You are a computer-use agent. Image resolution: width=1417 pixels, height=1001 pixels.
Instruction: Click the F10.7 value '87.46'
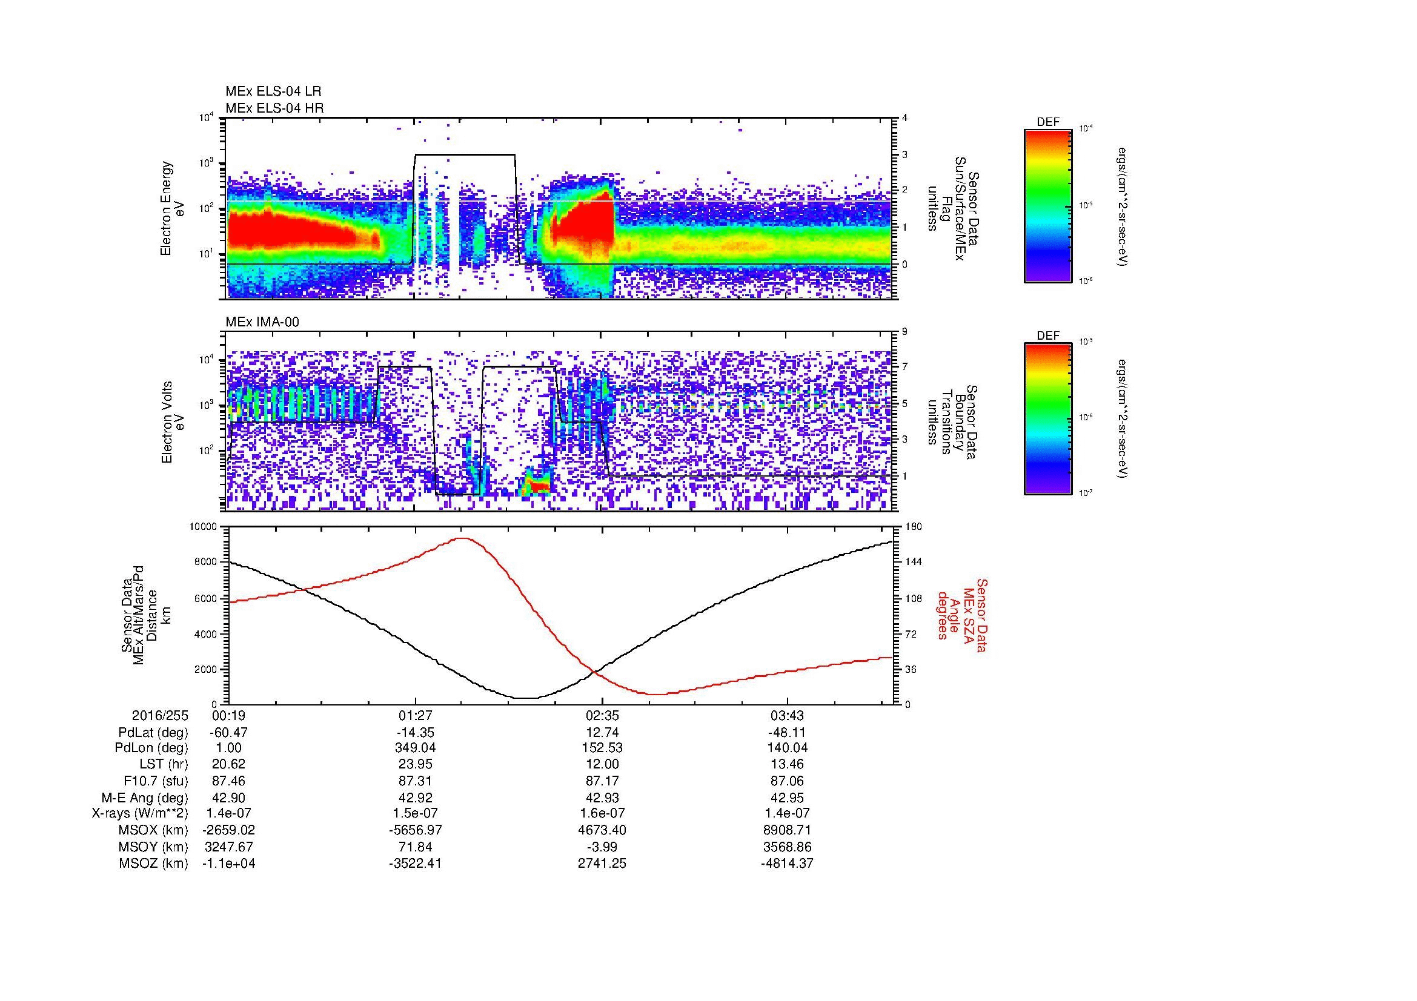coord(228,781)
